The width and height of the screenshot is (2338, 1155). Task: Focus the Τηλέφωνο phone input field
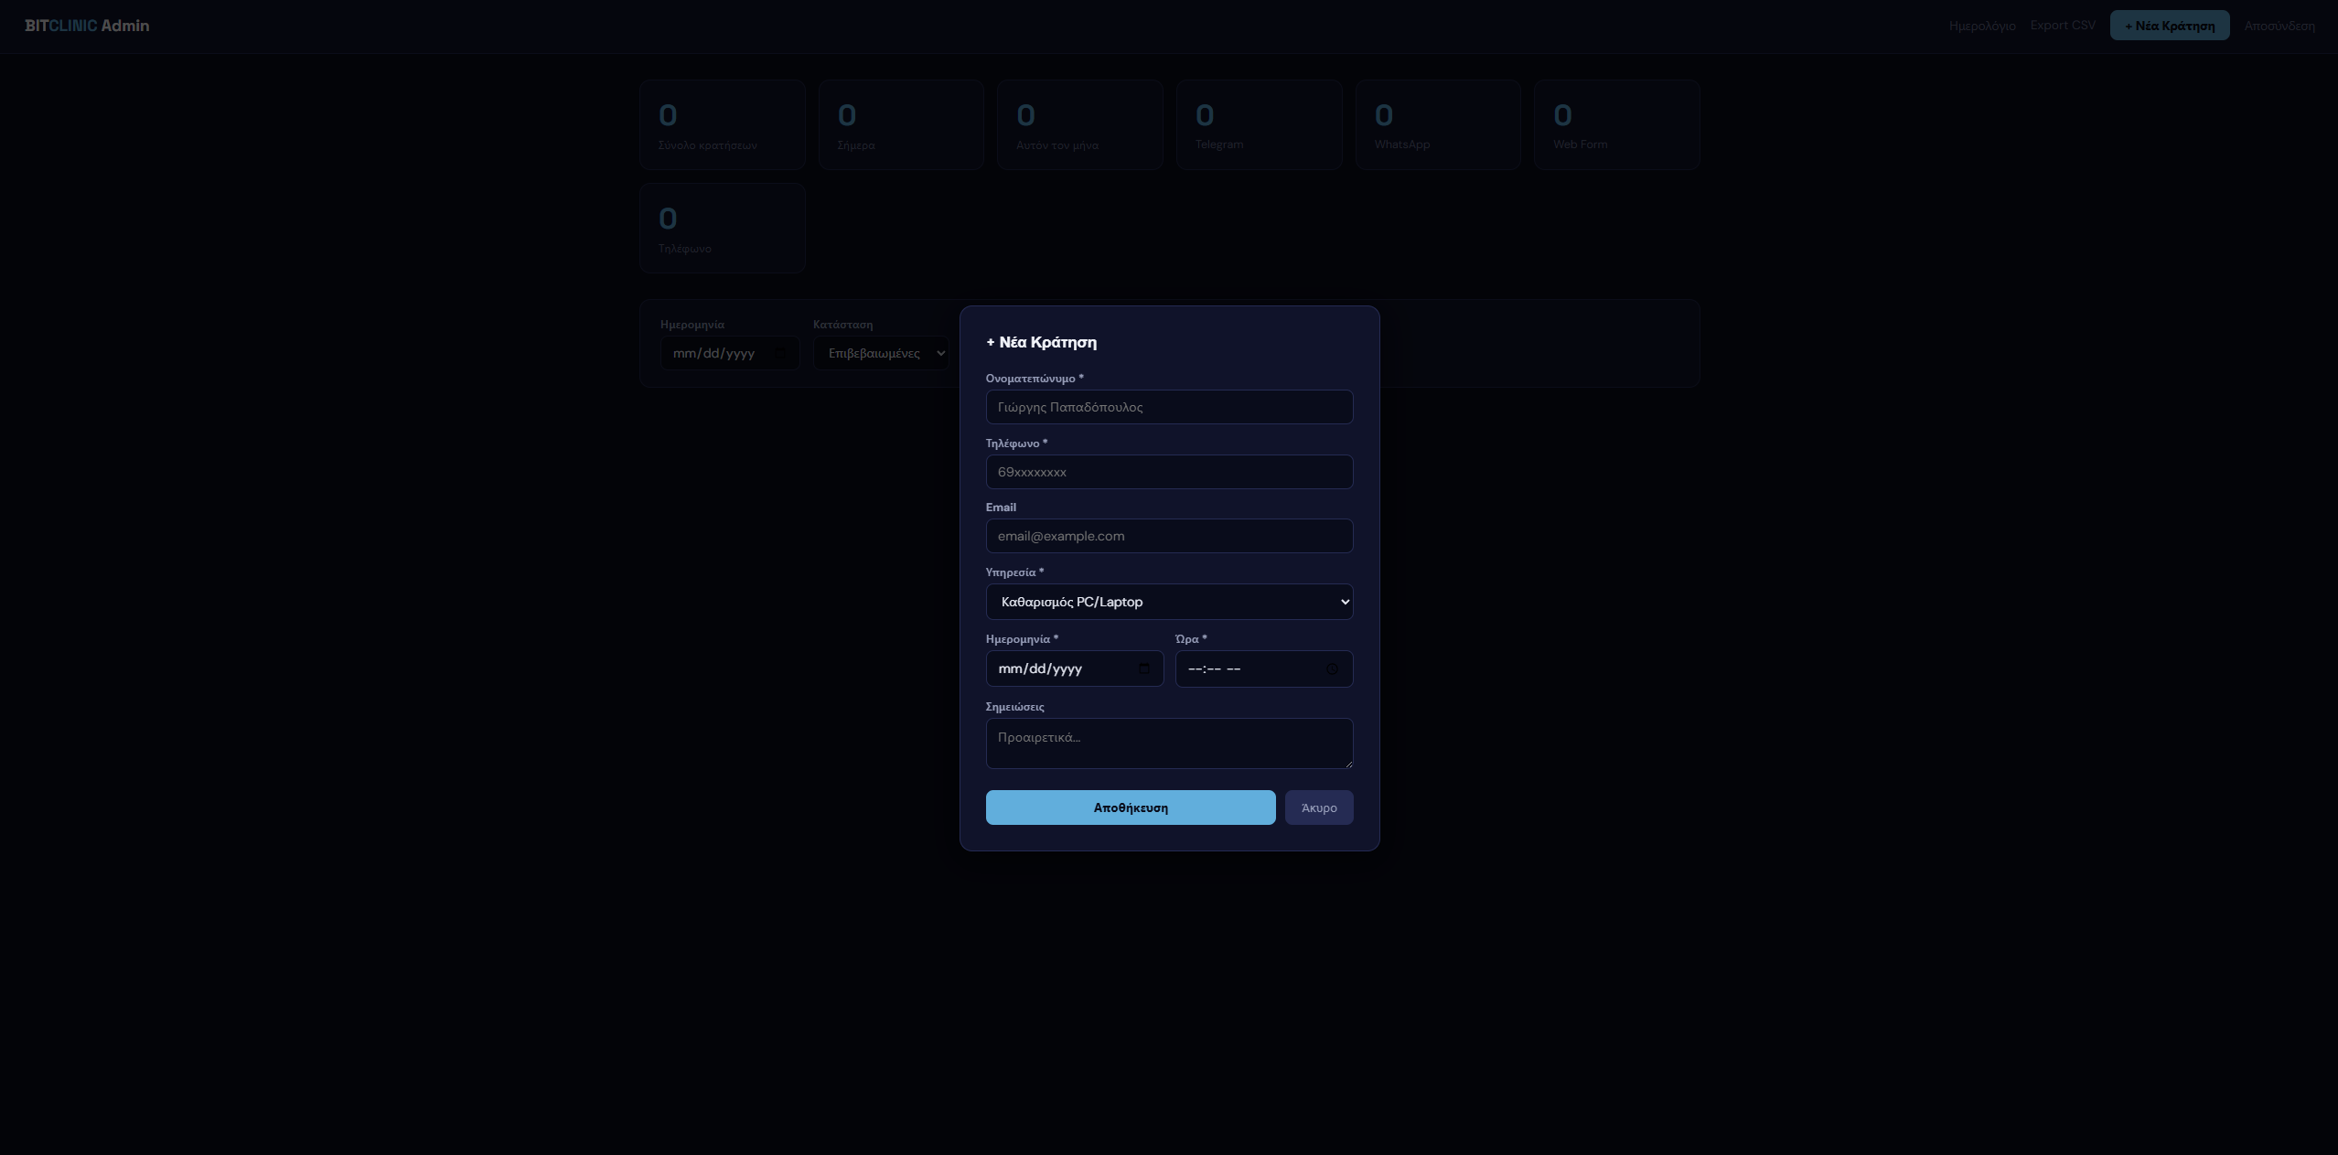coord(1169,472)
